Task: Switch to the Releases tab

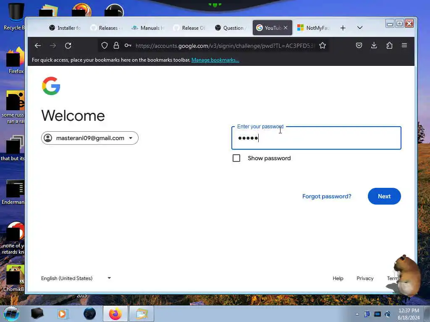Action: pos(107,28)
